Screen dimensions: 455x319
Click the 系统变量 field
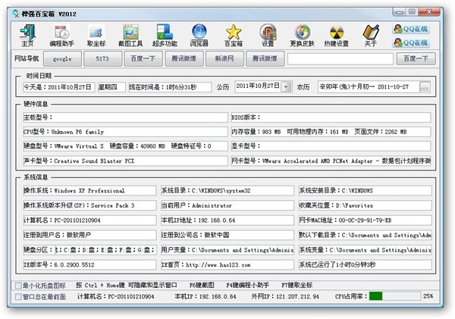(366, 250)
